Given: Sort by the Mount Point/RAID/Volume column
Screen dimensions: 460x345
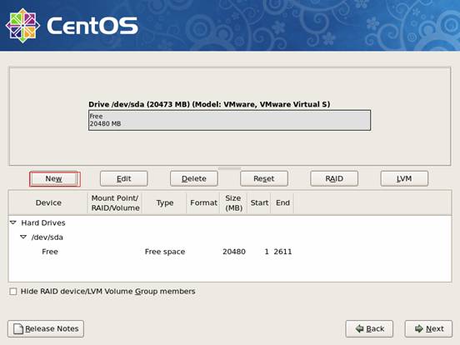Looking at the screenshot, I should [115, 202].
